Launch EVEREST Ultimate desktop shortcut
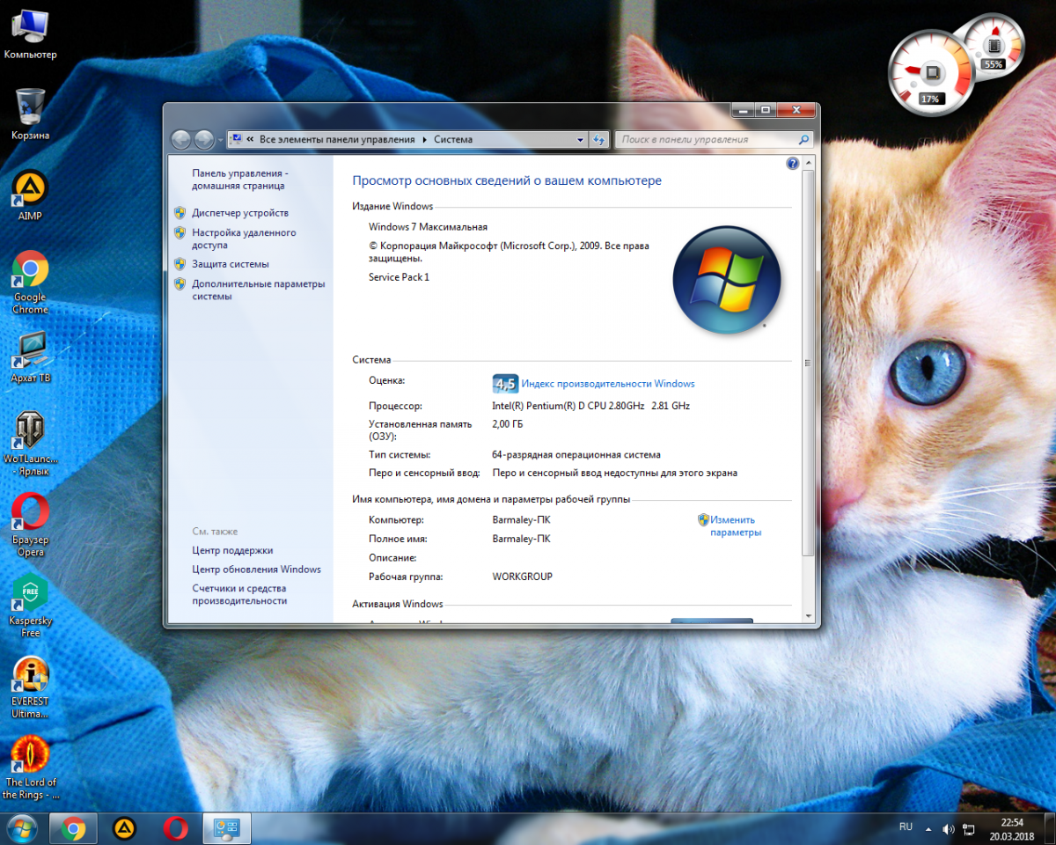 [x=30, y=675]
